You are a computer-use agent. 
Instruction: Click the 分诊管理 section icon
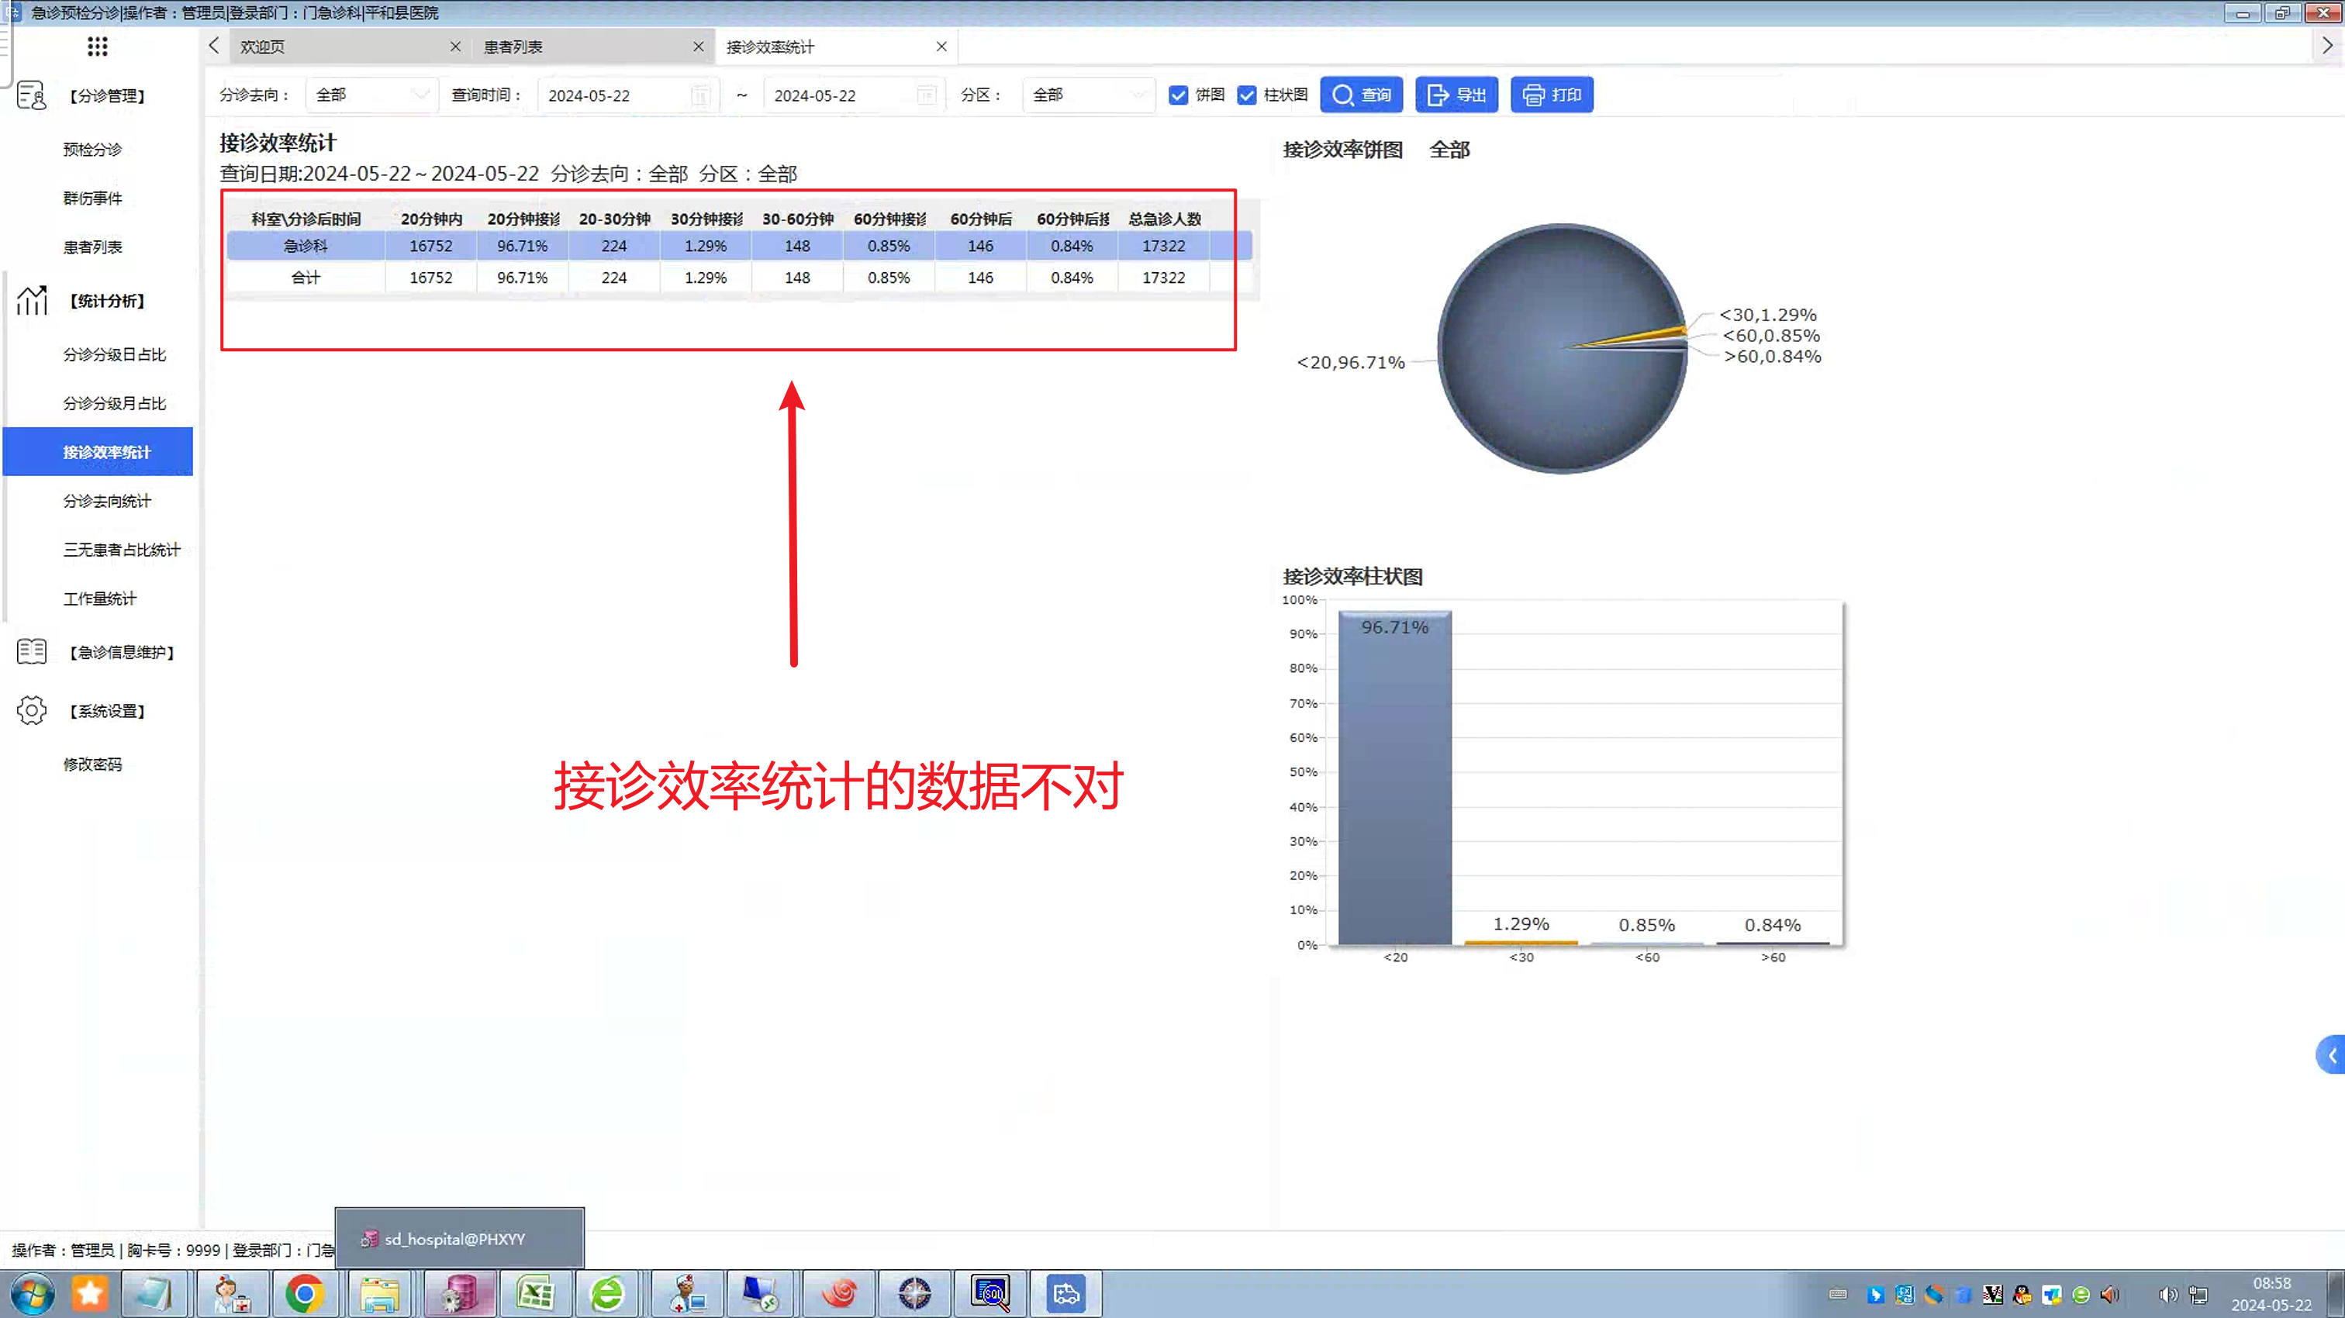[31, 95]
